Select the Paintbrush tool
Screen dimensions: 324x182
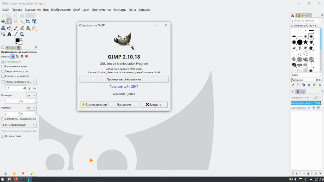tap(16, 28)
